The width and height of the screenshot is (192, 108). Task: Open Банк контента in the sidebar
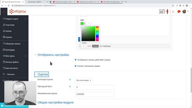11,68
